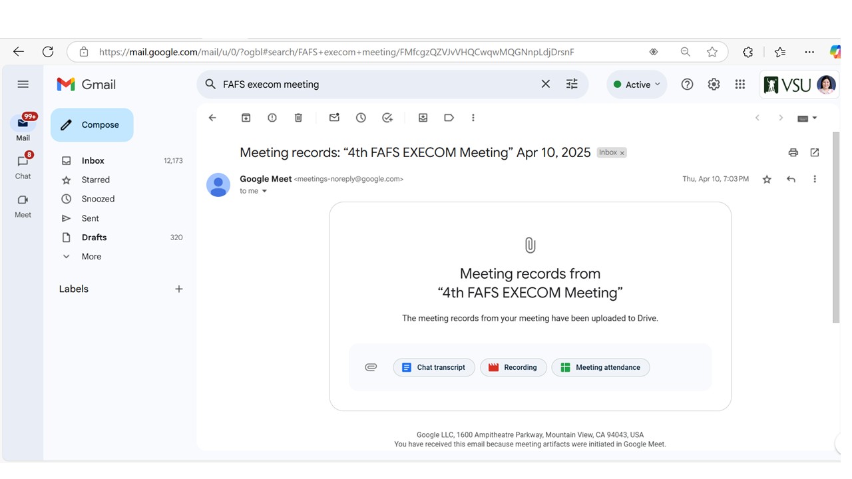Click the vertical scrollbar on the right

[x=836, y=226]
